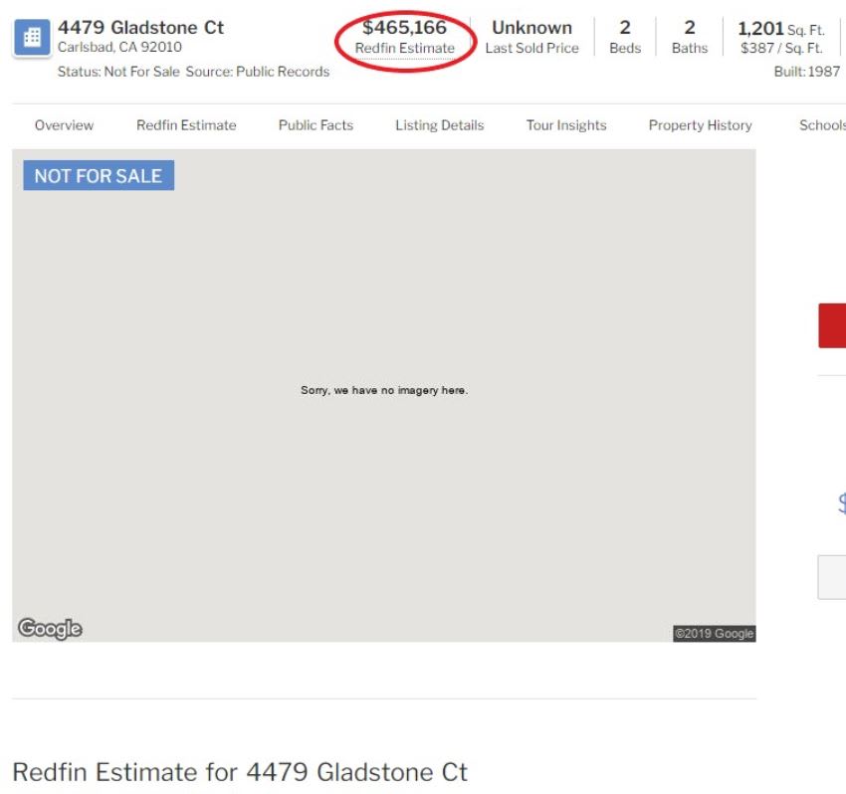
Task: Click the $465,166 estimate value
Action: tap(405, 28)
